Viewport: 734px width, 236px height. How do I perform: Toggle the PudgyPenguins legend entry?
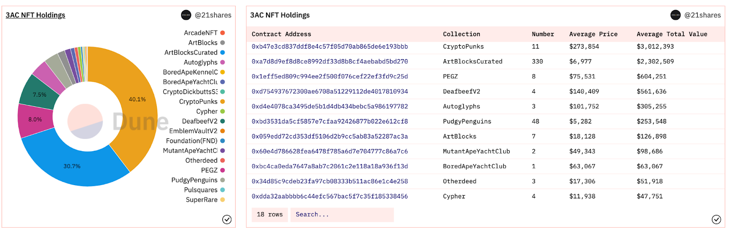click(198, 180)
